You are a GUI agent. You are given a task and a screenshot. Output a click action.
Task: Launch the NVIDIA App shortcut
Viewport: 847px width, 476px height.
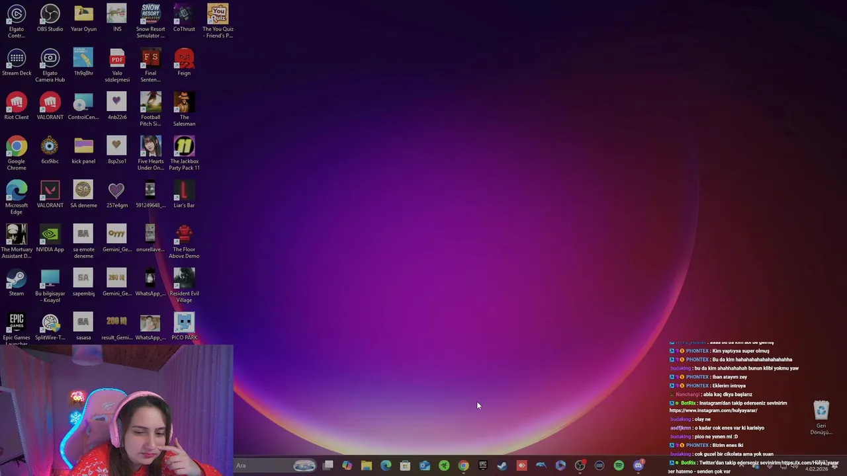pyautogui.click(x=50, y=239)
